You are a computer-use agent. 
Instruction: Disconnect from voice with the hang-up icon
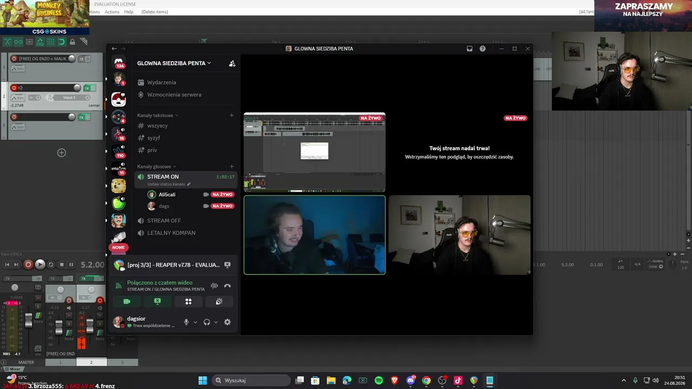(227, 286)
